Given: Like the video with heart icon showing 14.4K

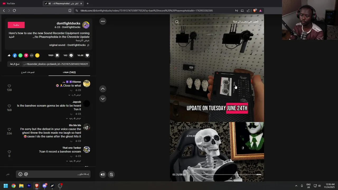Looking at the screenshot, I should tap(87, 55).
